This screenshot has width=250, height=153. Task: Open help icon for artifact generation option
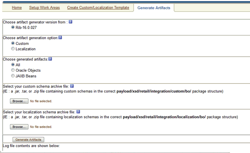tap(60, 37)
